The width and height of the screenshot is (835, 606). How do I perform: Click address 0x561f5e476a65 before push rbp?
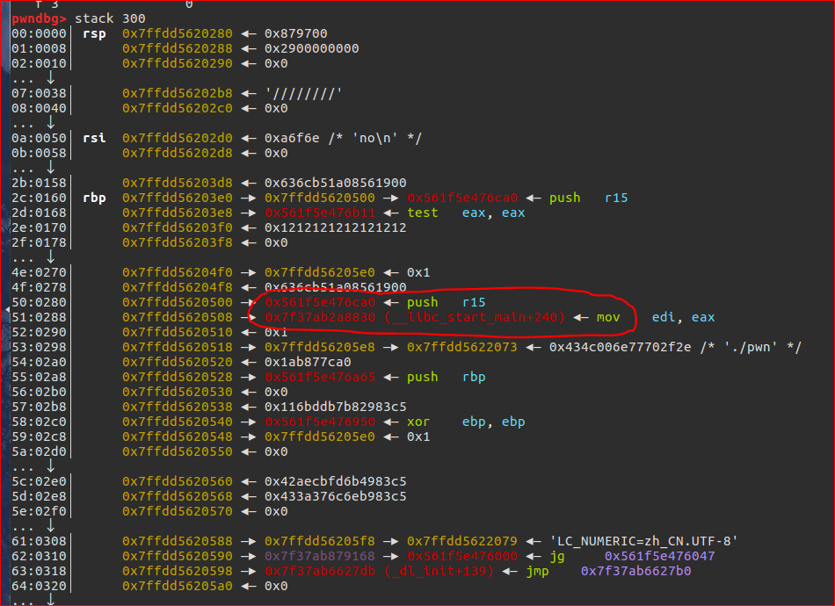[x=320, y=377]
